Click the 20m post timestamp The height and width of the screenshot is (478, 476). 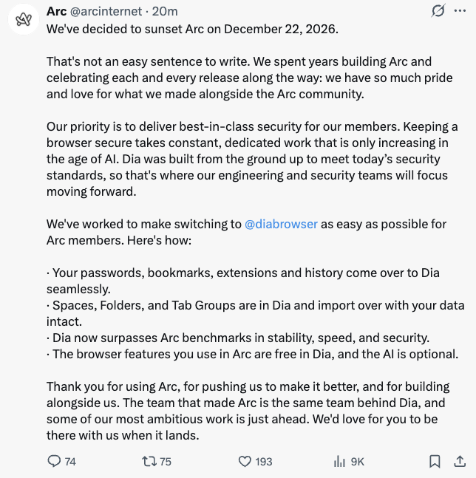pyautogui.click(x=165, y=11)
